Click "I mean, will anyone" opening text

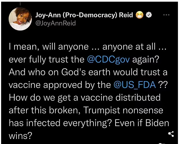coord(49,47)
